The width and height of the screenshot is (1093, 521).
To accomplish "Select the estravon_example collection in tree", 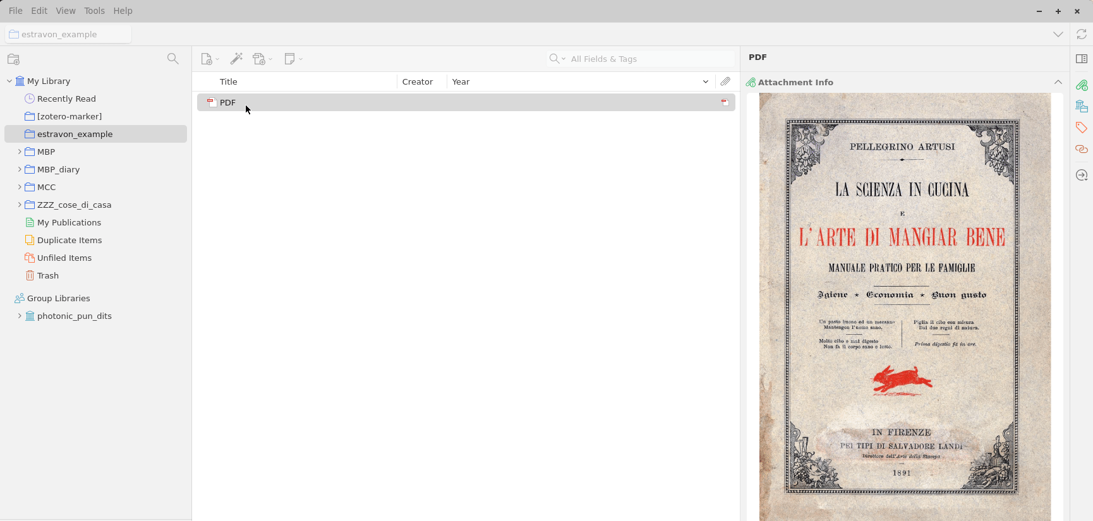I will pos(95,134).
